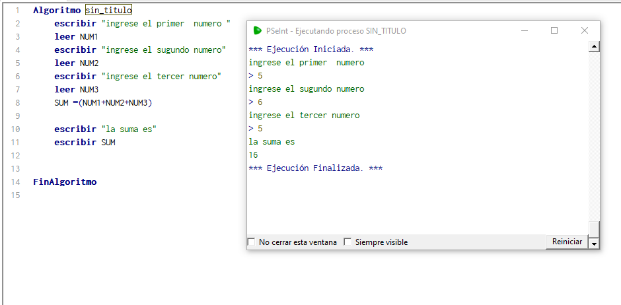This screenshot has height=305, width=621.
Task: Click the 'escribir SUM' statement
Action: 85,143
